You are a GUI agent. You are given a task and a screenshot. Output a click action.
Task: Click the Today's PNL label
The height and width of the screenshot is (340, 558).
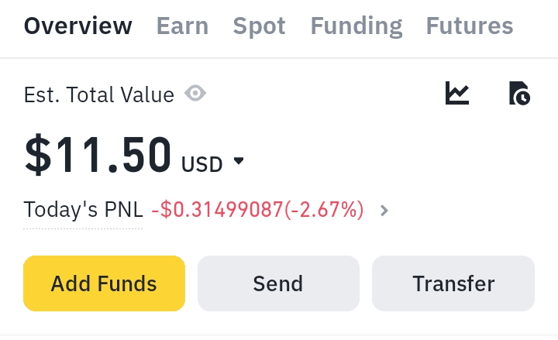(x=83, y=210)
